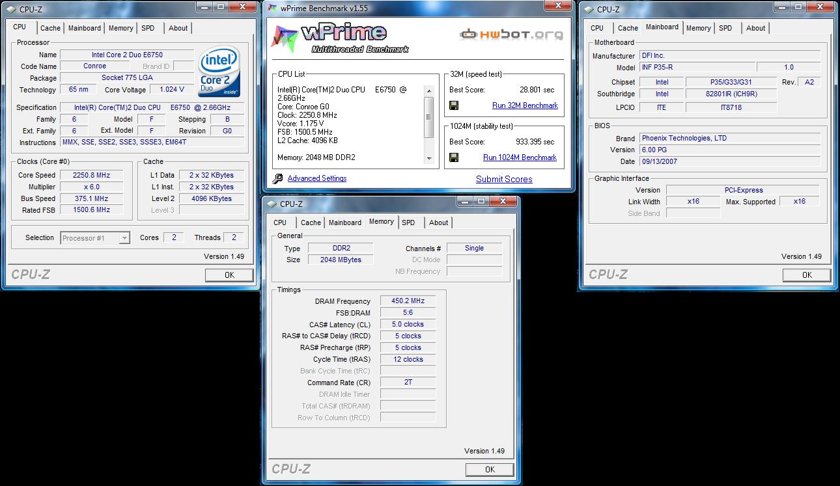Click the Manufacturer value DFI Inc.

(730, 56)
